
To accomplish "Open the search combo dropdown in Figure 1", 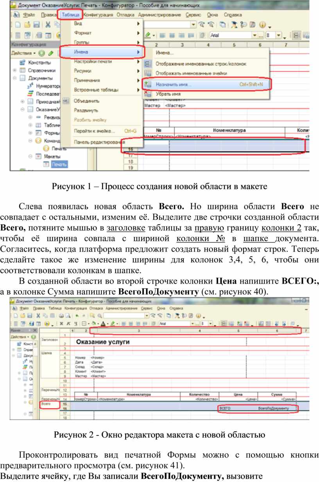I will pyautogui.click(x=194, y=25).
